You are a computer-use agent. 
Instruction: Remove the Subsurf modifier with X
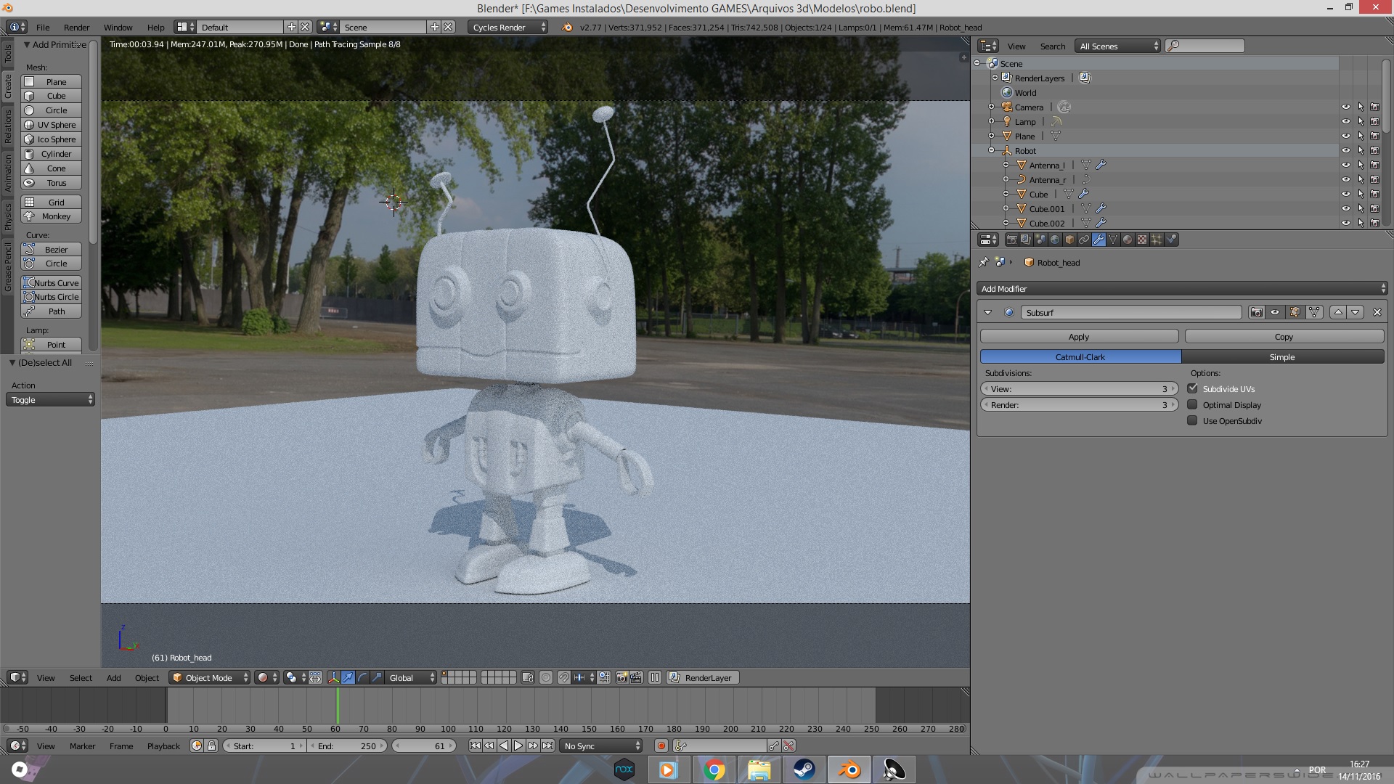[1377, 312]
